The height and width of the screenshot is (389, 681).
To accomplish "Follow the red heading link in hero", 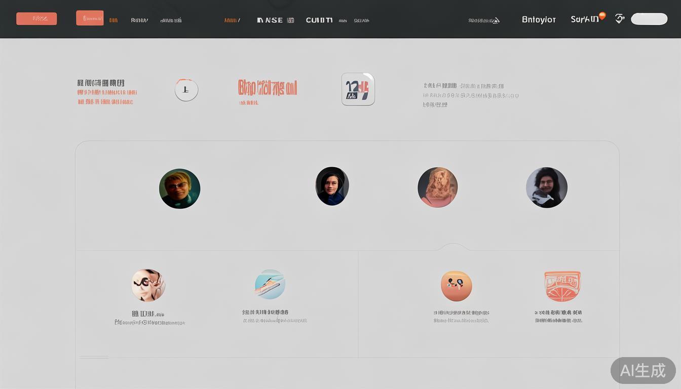I will tap(268, 87).
